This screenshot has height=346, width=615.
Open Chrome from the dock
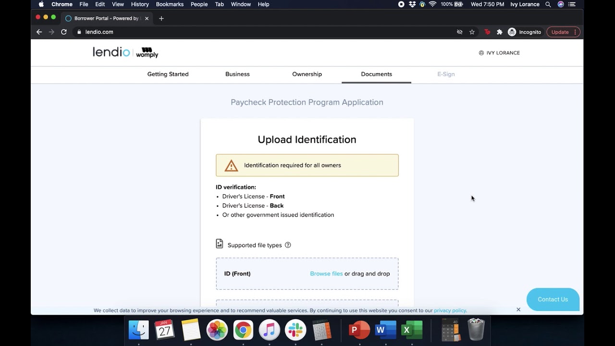point(243,330)
